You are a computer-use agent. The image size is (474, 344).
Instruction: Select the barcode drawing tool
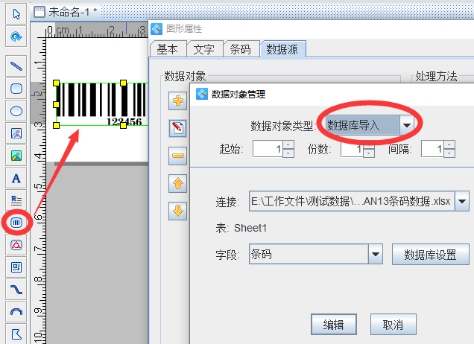coord(16,223)
